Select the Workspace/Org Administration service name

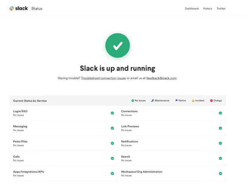(142, 171)
